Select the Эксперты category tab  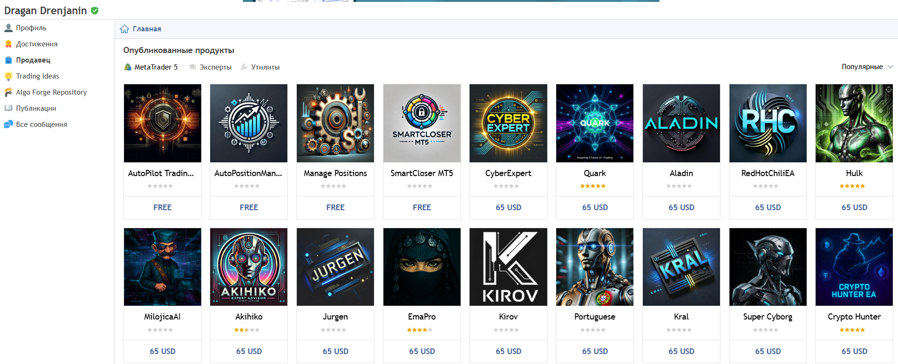(211, 67)
